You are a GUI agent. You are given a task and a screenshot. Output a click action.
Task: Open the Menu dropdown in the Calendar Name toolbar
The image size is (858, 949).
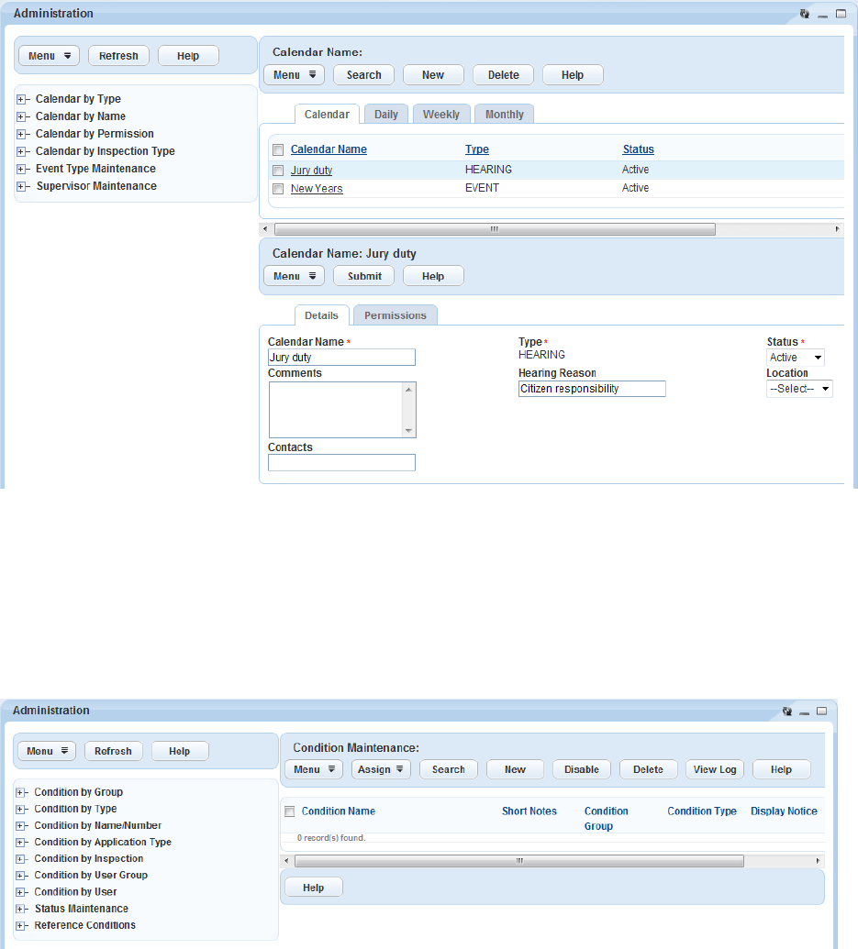click(x=295, y=75)
